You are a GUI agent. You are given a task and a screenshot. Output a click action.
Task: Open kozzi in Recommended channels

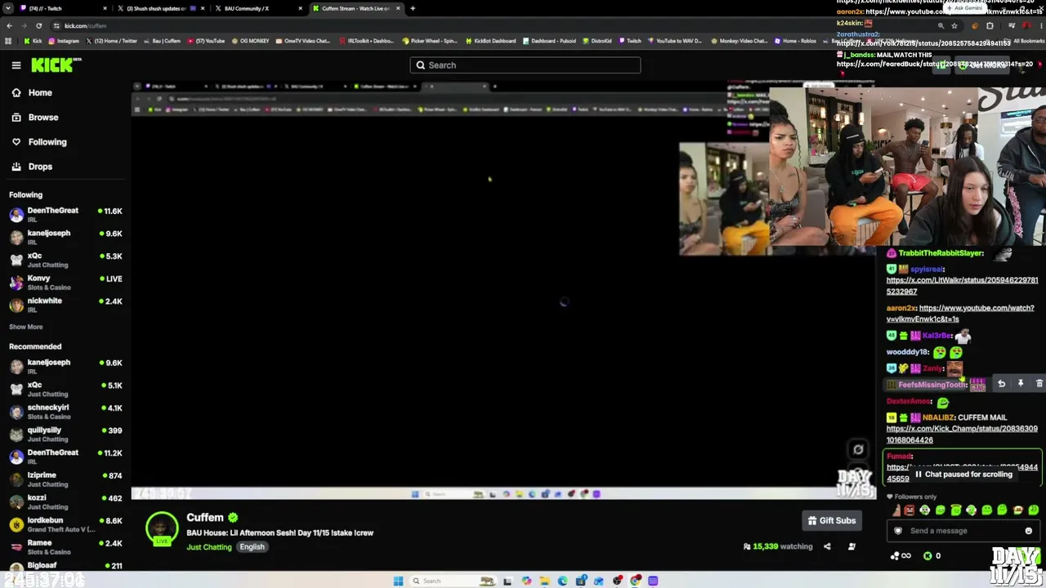coord(65,501)
